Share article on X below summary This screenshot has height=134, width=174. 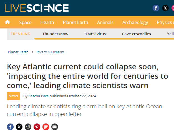point(19,127)
